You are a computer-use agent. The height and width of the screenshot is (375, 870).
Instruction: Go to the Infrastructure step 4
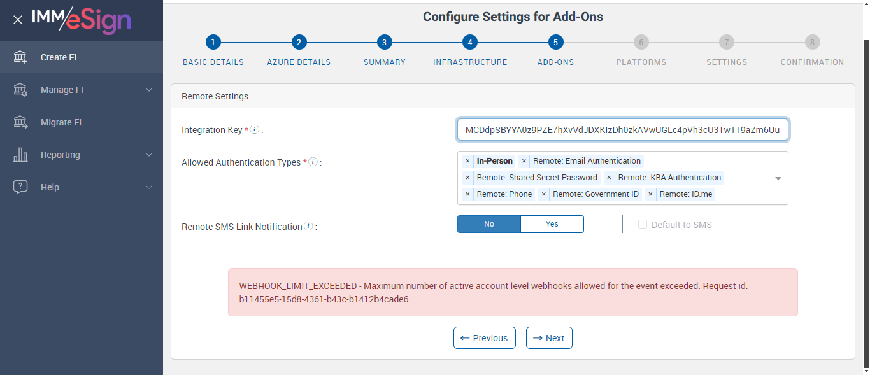click(x=470, y=43)
